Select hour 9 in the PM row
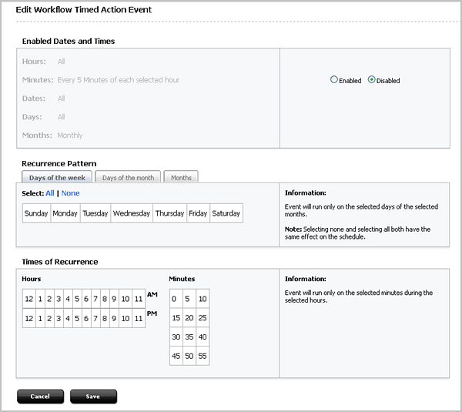The height and width of the screenshot is (412, 462). [x=114, y=318]
